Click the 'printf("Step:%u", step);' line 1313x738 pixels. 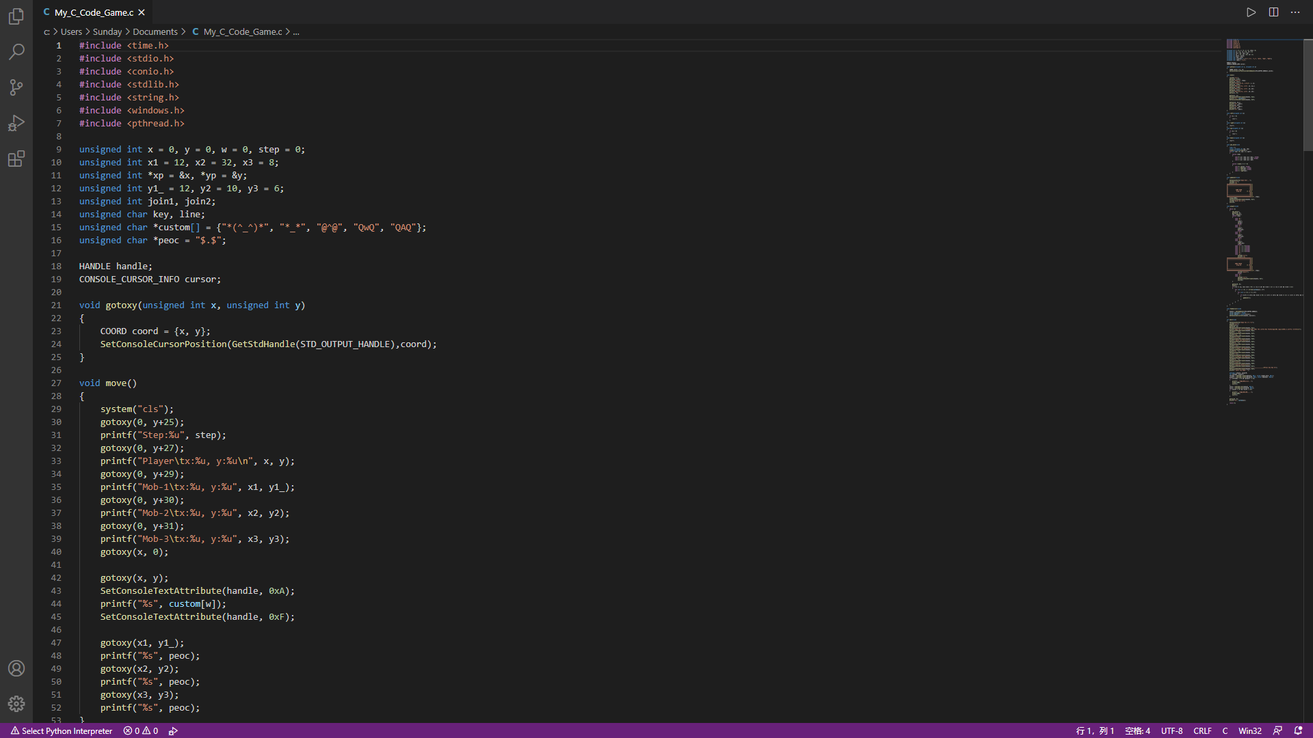coord(163,435)
